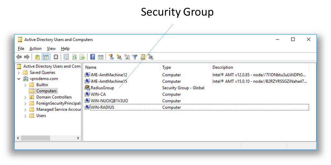Image resolution: width=331 pixels, height=165 pixels.
Task: Click the Create new user icon
Action: click(x=111, y=57)
